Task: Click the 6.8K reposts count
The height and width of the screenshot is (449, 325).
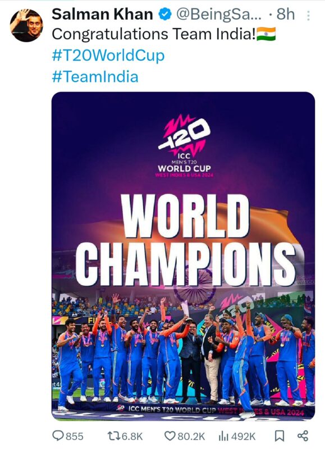Action: [x=132, y=437]
